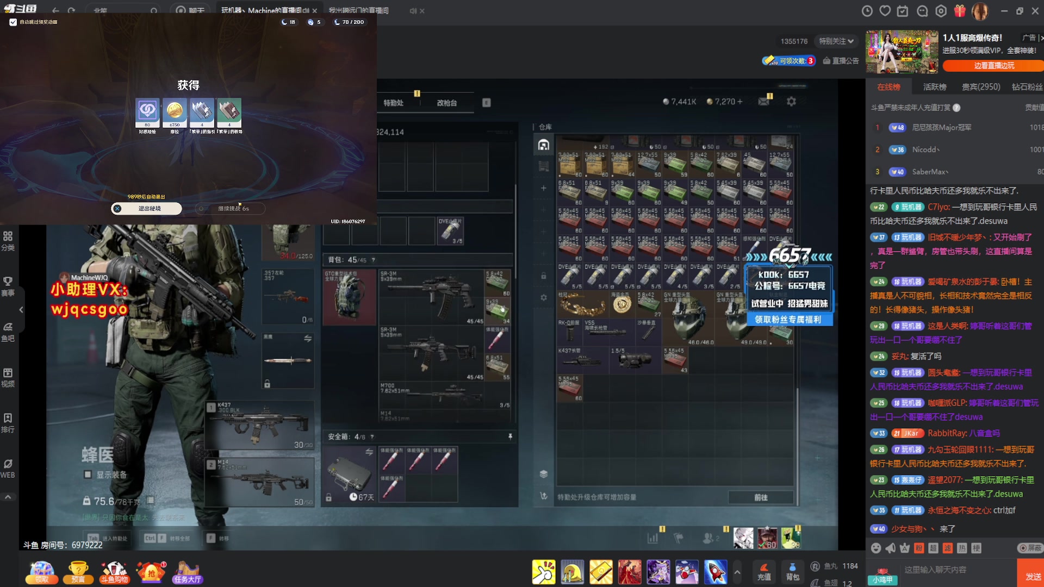
Task: Click the megaphone broadcast icon in chat
Action: [890, 548]
